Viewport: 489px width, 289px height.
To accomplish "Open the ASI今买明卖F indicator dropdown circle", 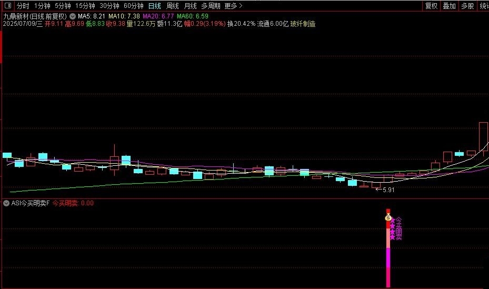I will pos(6,203).
